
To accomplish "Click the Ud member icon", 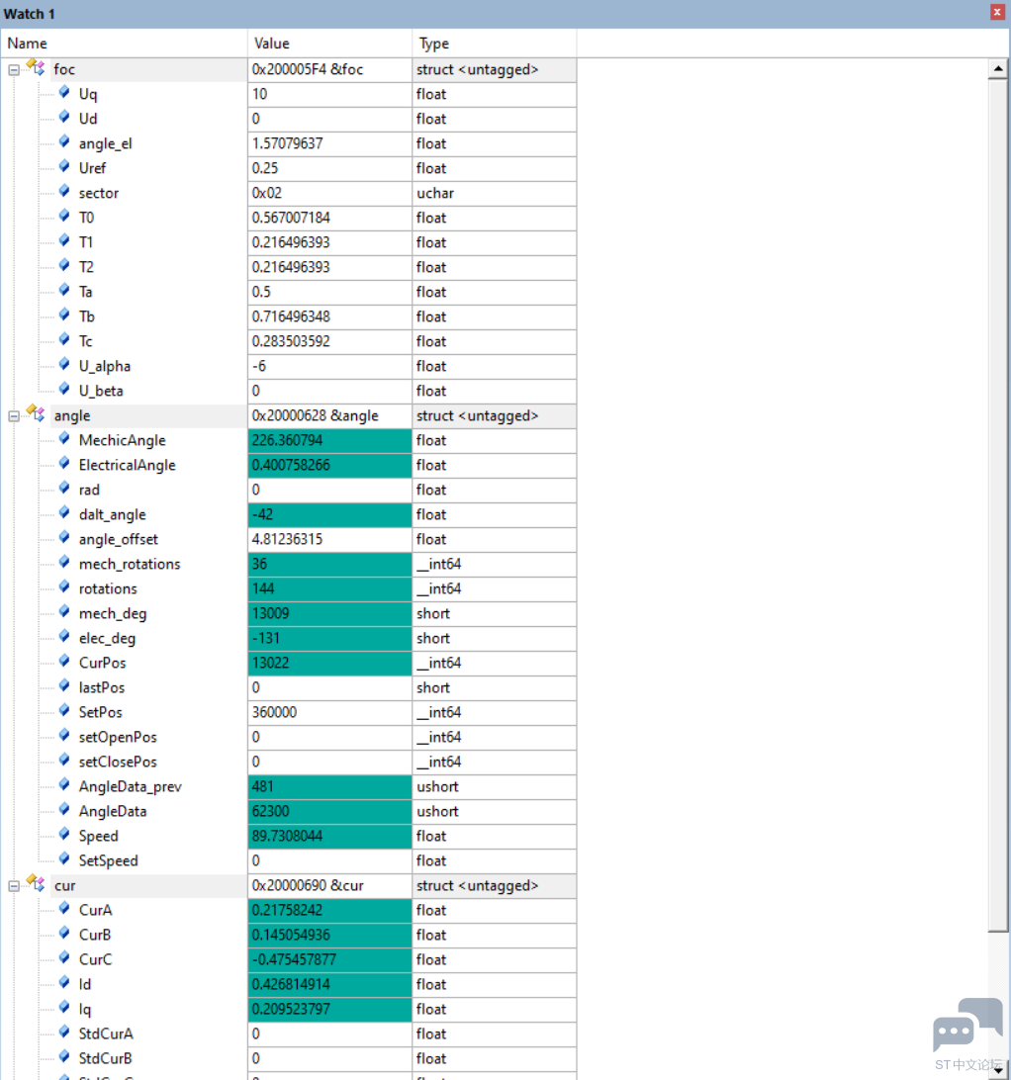I will pos(64,117).
